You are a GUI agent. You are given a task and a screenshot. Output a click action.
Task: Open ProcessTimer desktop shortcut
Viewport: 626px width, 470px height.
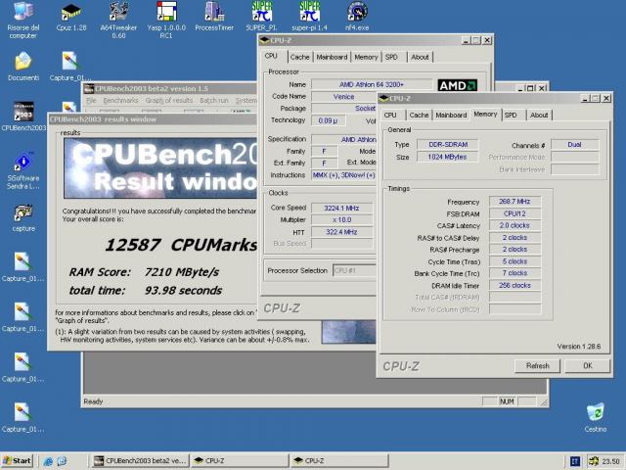(x=214, y=17)
